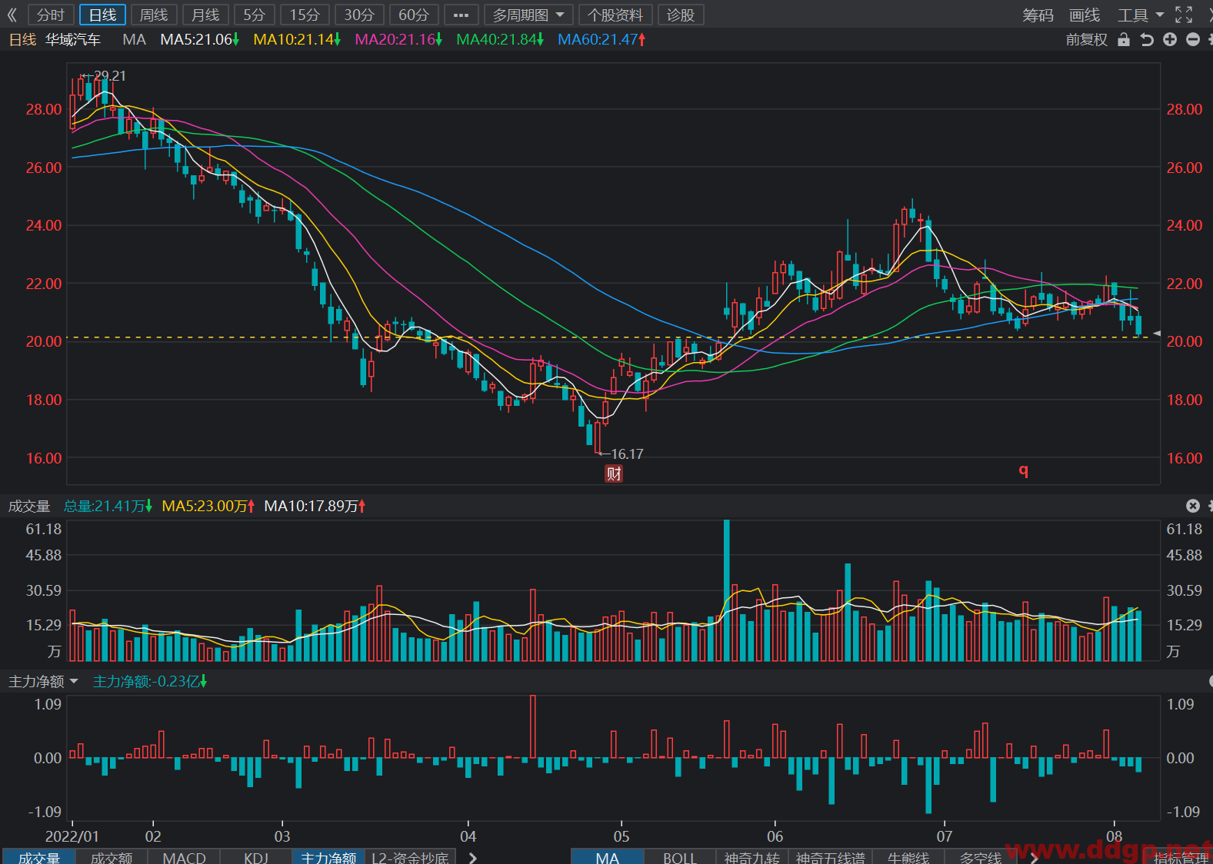The width and height of the screenshot is (1213, 864).
Task: Switch chart to 60分 period
Action: [414, 15]
